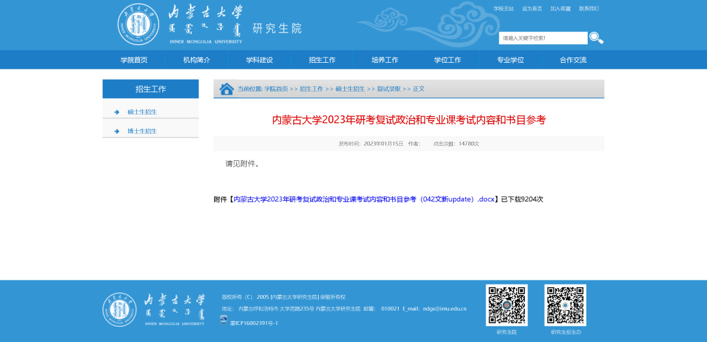Image resolution: width=707 pixels, height=342 pixels.
Task: Click 硕士生招生 in breadcrumb
Action: pos(350,89)
